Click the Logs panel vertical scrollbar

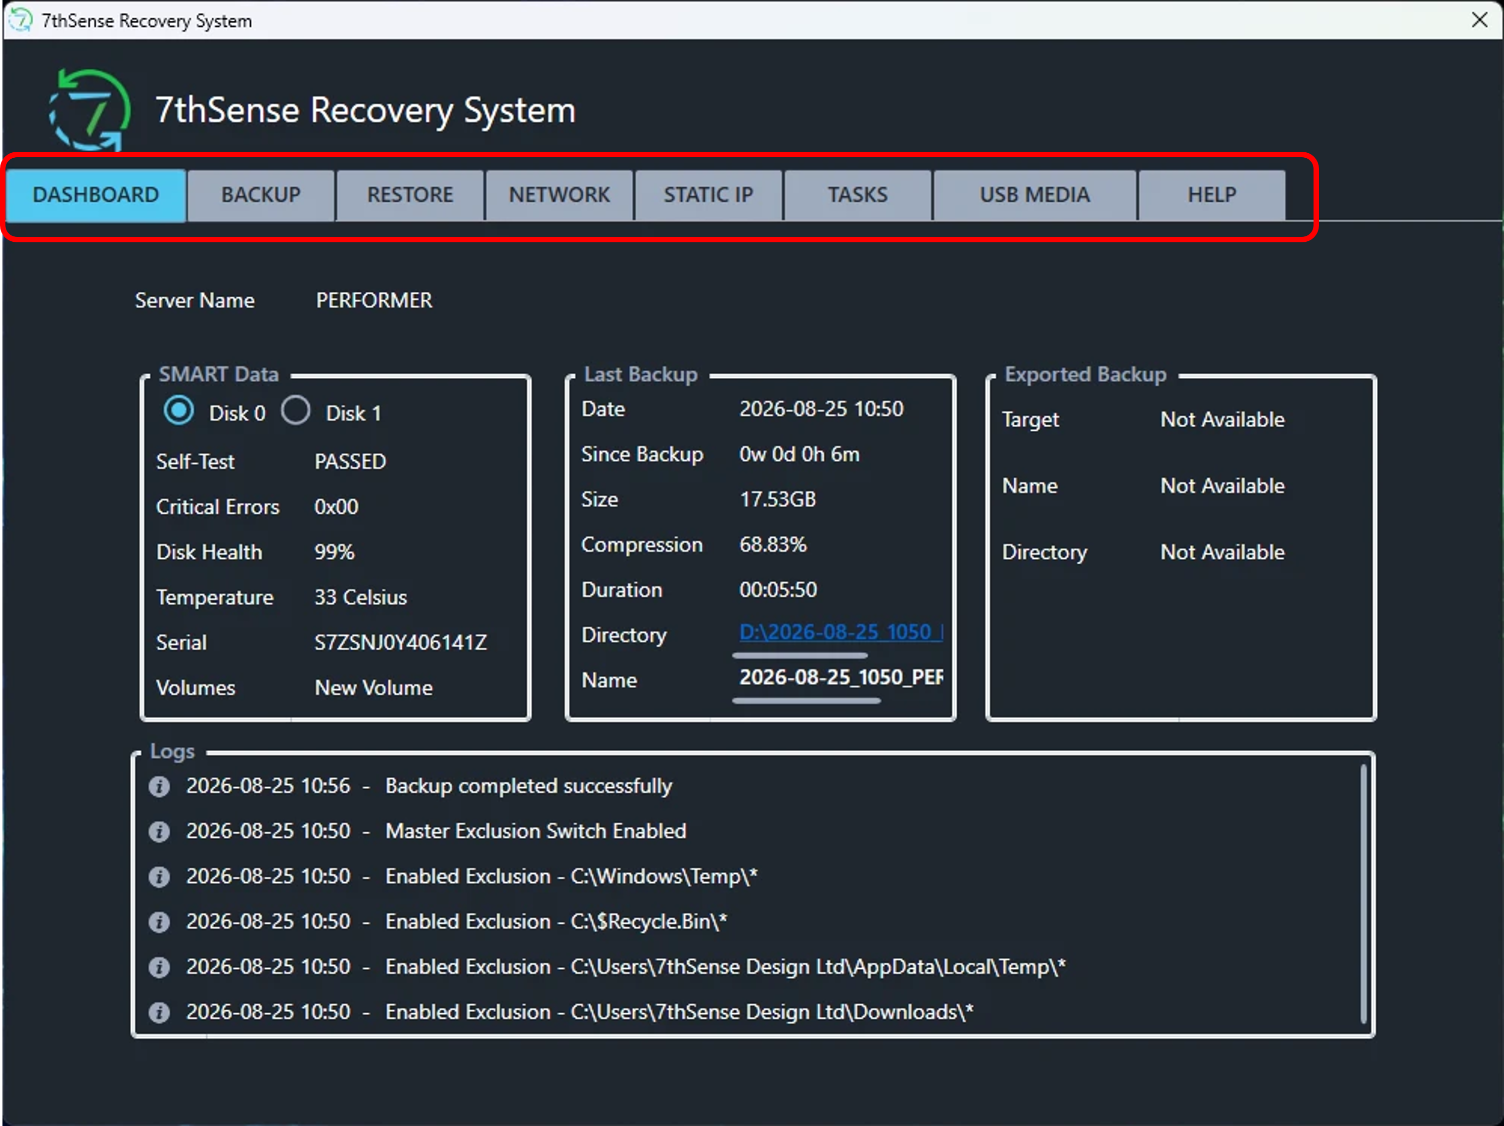(1363, 894)
